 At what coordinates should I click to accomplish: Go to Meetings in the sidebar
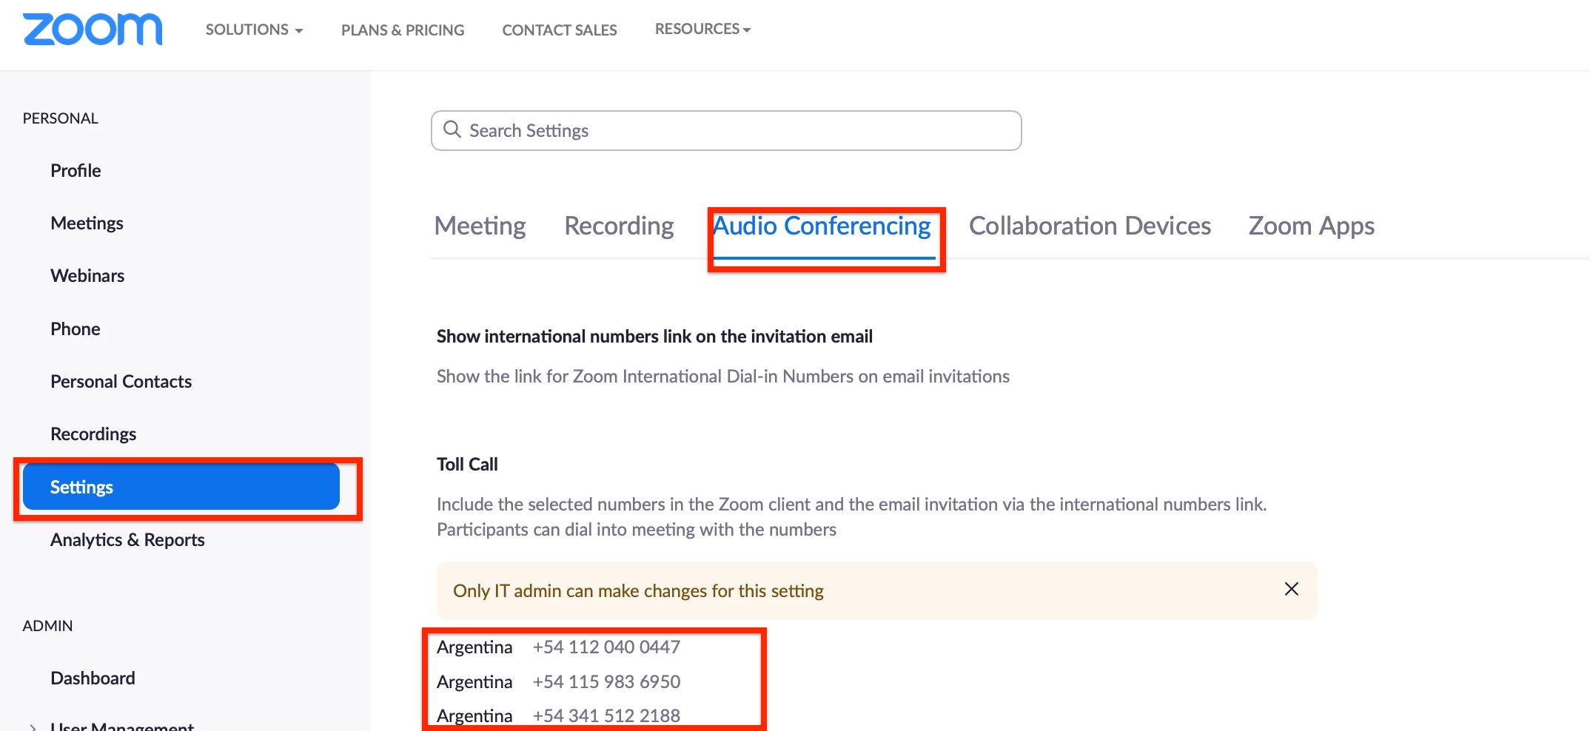tap(87, 223)
